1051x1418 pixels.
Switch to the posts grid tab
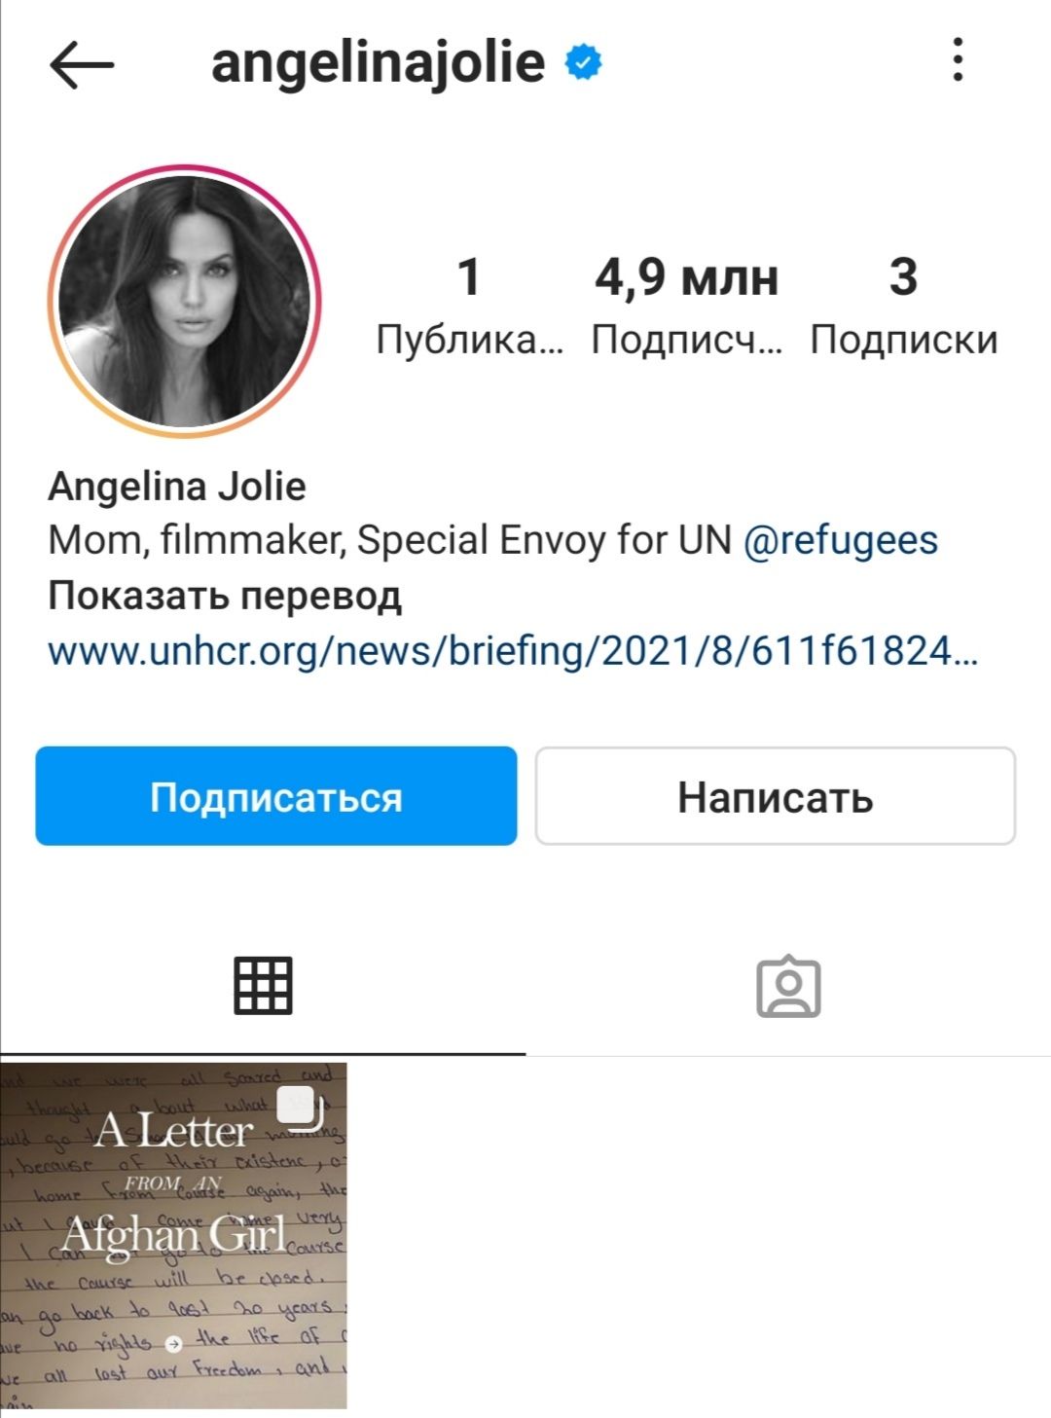(263, 986)
